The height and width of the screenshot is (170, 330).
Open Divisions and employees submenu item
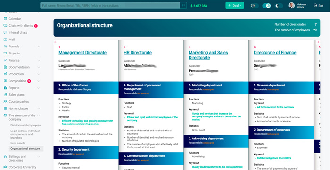click(25, 125)
